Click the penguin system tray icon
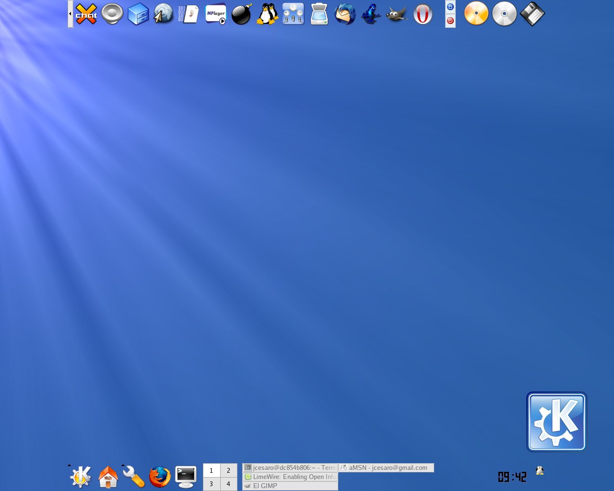614x491 pixels. [x=540, y=470]
